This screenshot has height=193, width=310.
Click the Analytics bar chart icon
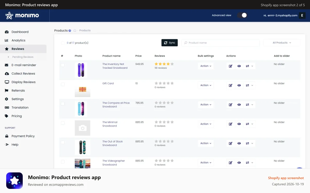coord(7,40)
